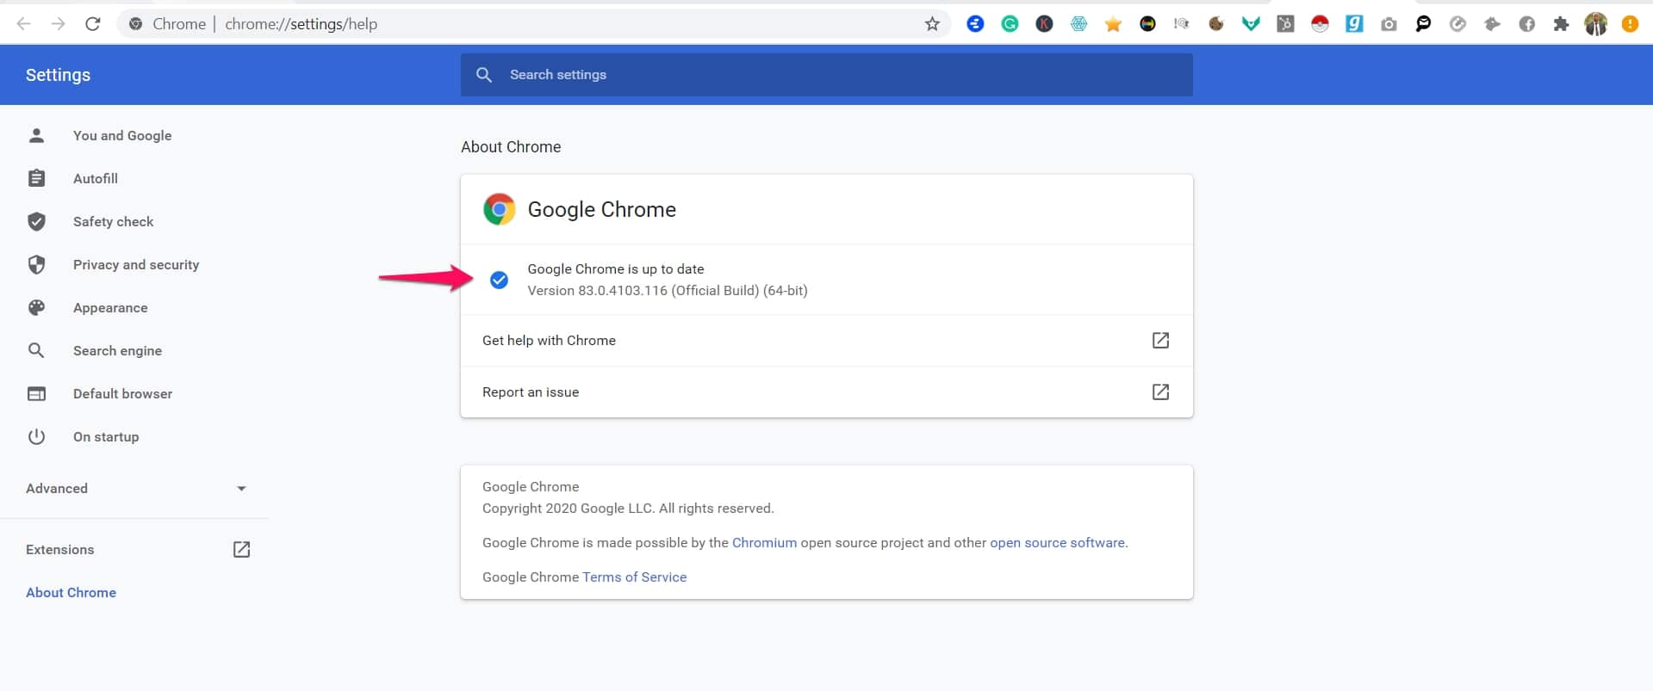Open the teal spider web extension

pyautogui.click(x=1078, y=24)
